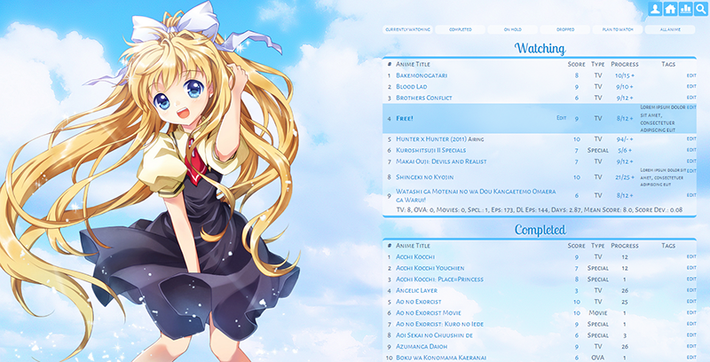This screenshot has height=362, width=710.
Task: Click the Watching section heading
Action: point(540,49)
